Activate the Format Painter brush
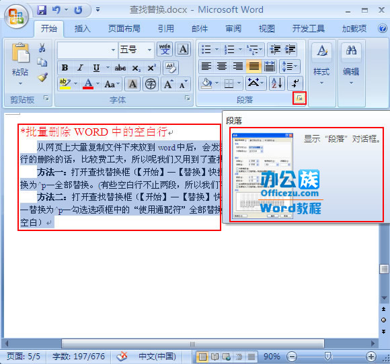The width and height of the screenshot is (390, 364). coord(43,77)
